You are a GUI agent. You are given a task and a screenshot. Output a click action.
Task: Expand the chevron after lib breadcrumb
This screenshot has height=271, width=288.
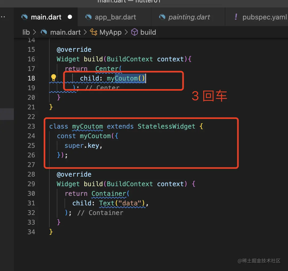(34, 32)
